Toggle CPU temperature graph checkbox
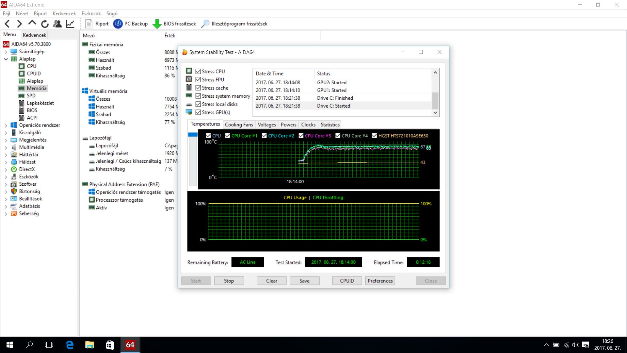 click(x=208, y=136)
